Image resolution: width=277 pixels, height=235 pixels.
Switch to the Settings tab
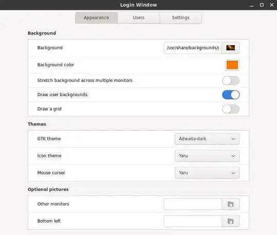pos(181,17)
